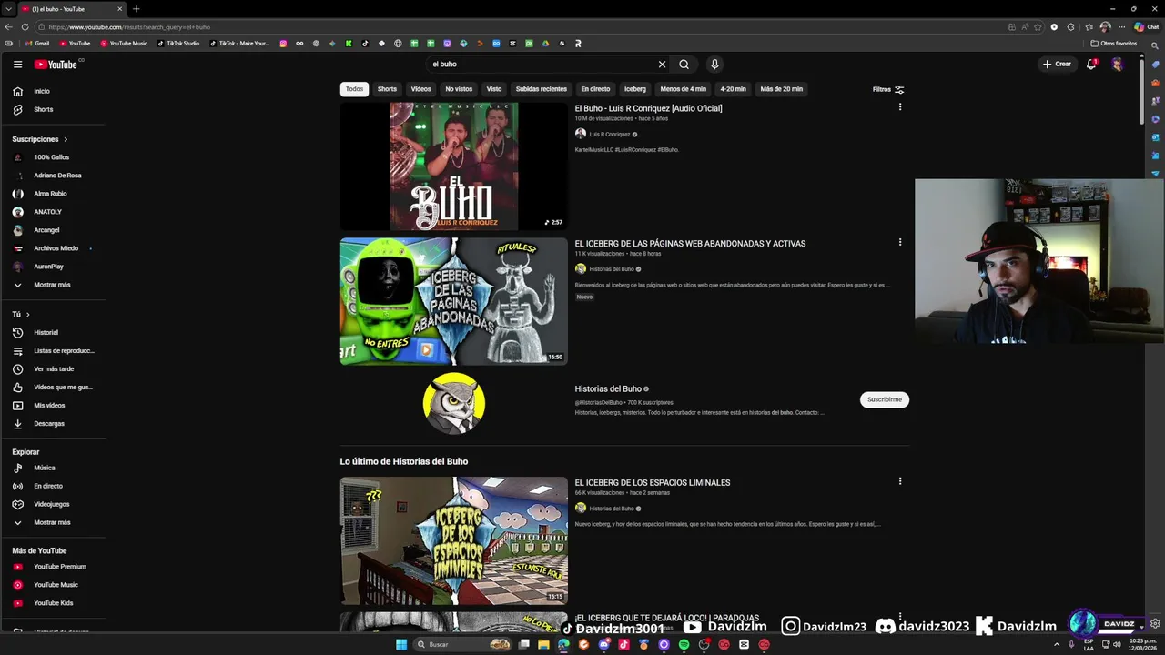Image resolution: width=1165 pixels, height=655 pixels.
Task: Select the Shorts filter chip
Action: (x=387, y=89)
